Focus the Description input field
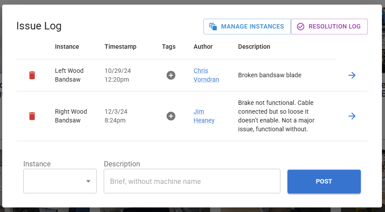 192,181
